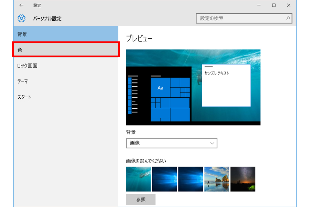The height and width of the screenshot is (207, 310).
Task: Go back using the back arrow
Action: pyautogui.click(x=21, y=5)
